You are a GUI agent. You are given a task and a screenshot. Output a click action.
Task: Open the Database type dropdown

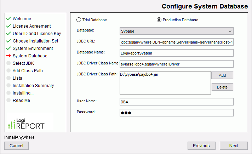(x=177, y=31)
